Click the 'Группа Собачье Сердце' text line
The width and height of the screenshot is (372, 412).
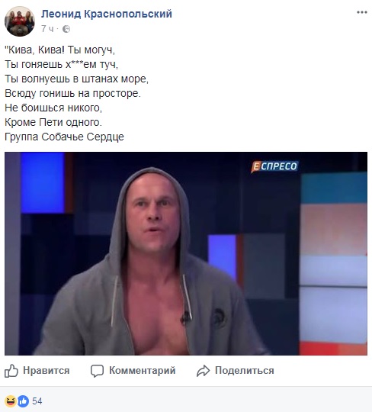tap(64, 137)
